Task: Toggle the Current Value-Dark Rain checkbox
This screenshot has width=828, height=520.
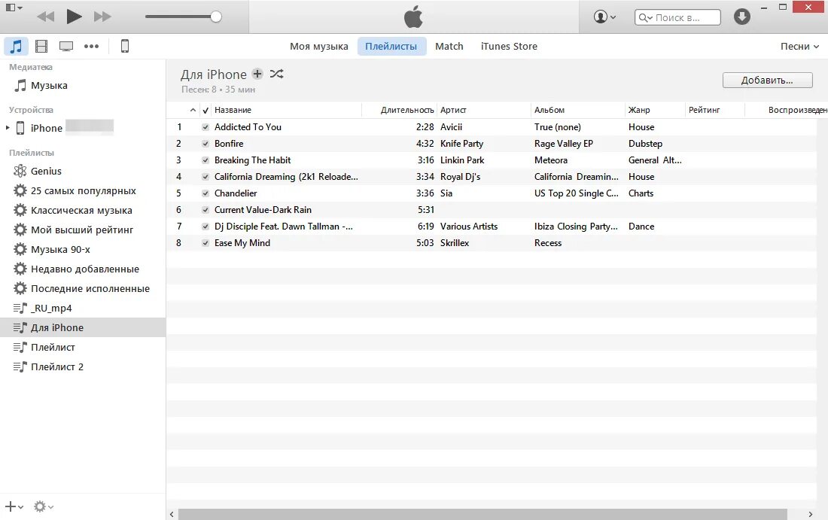Action: pos(205,210)
